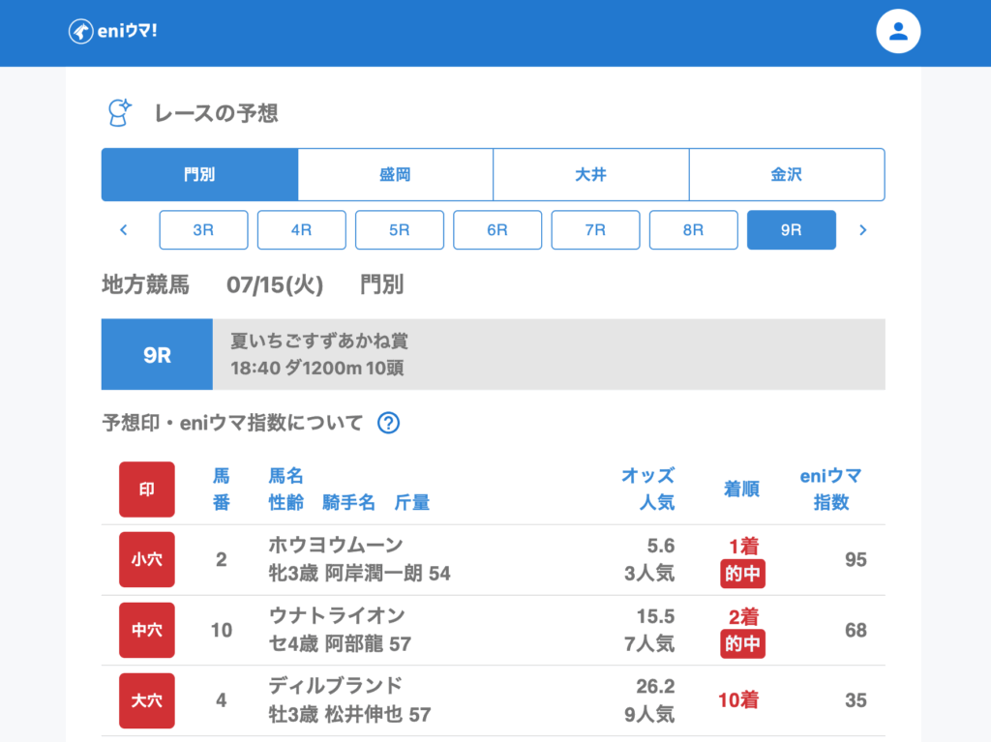Viewport: 991px width, 742px height.
Task: Switch to the 大井 racecourse tab
Action: 590,175
